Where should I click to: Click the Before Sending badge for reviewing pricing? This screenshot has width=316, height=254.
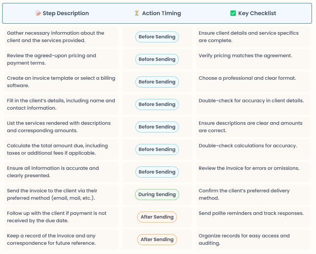click(x=157, y=59)
